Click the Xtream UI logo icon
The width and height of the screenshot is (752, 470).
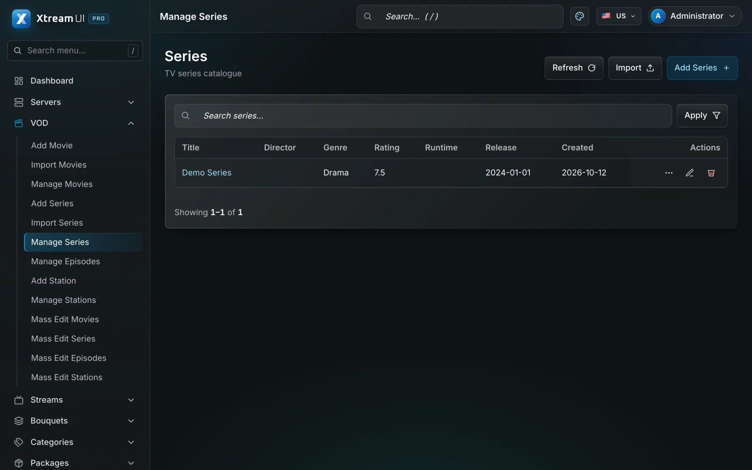[x=21, y=18]
